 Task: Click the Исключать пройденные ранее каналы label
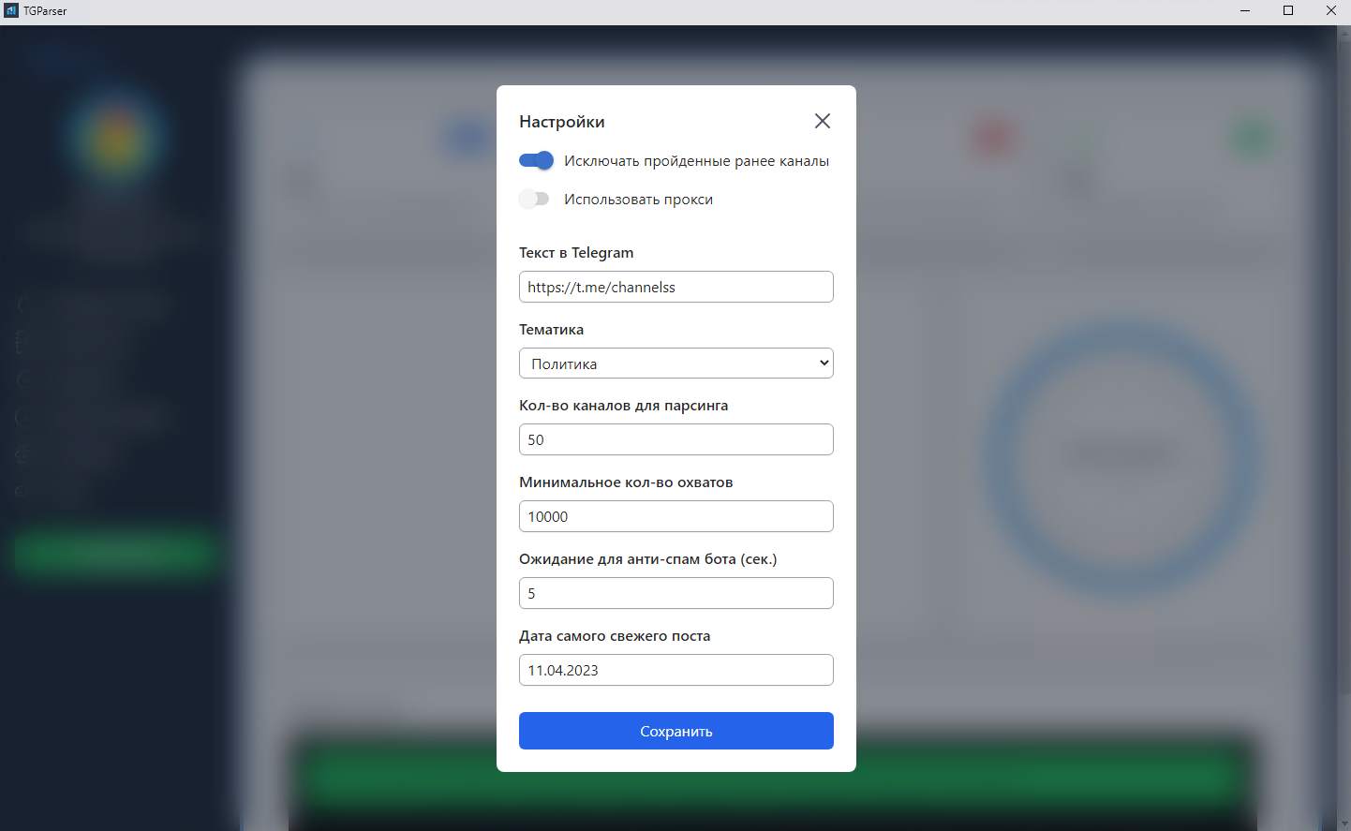point(696,161)
